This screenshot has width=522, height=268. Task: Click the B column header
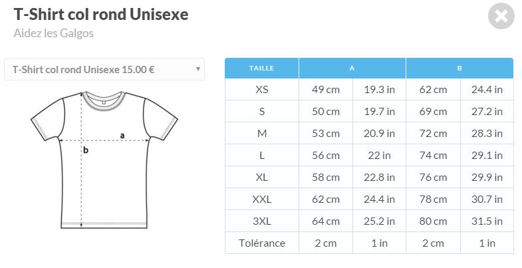459,68
